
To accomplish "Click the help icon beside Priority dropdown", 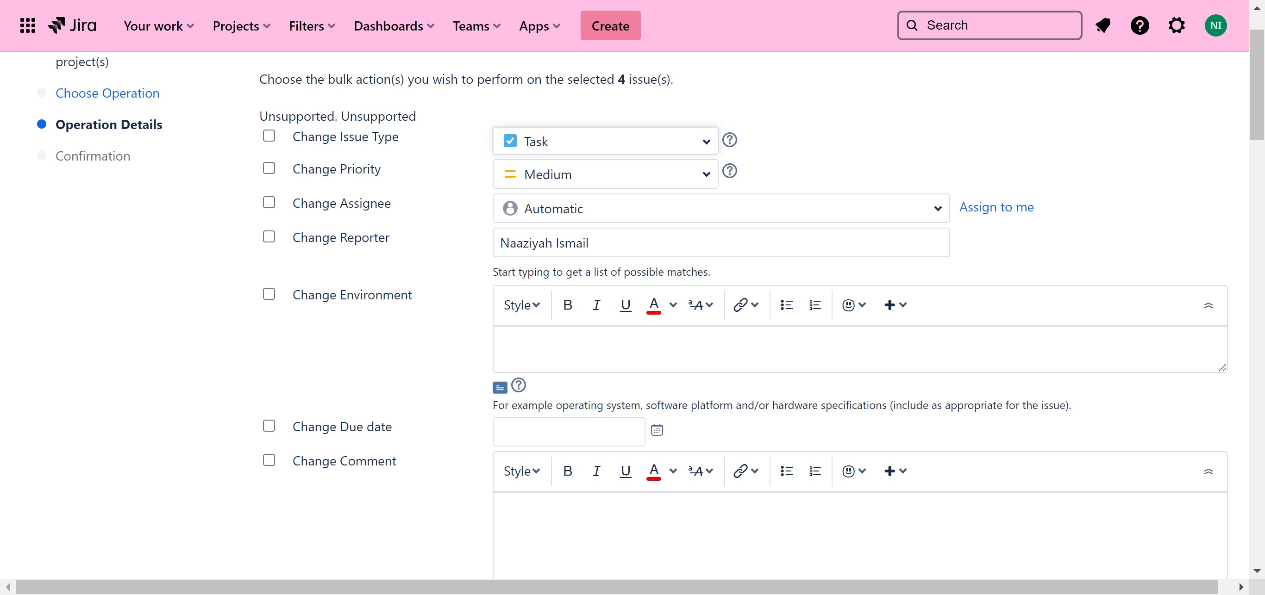I will point(729,171).
